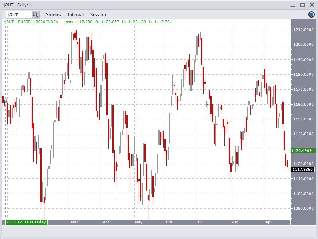Viewport: 318px width, 239px height.
Task: Click the black 1117.9360 last price label
Action: pyautogui.click(x=303, y=170)
